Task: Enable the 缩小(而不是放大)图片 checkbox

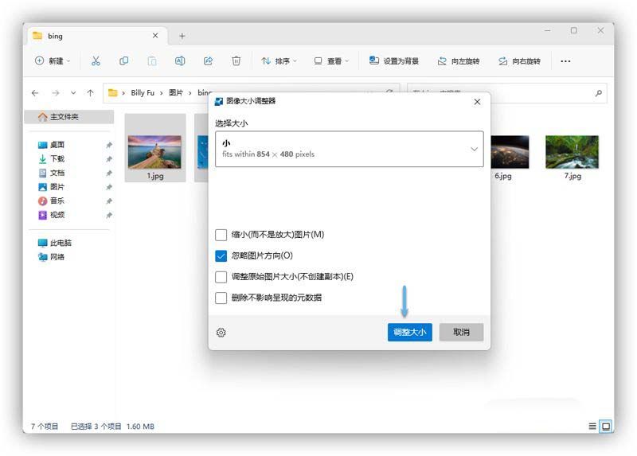Action: tap(221, 235)
